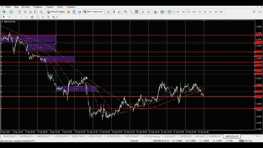
Task: Switch timeframe to MN
Action: click(x=221, y=12)
